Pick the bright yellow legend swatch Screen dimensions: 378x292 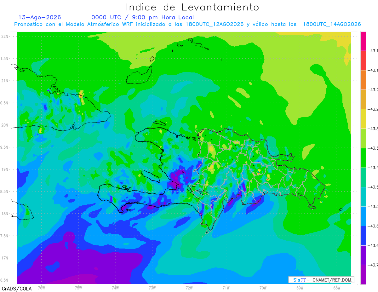[x=363, y=119]
